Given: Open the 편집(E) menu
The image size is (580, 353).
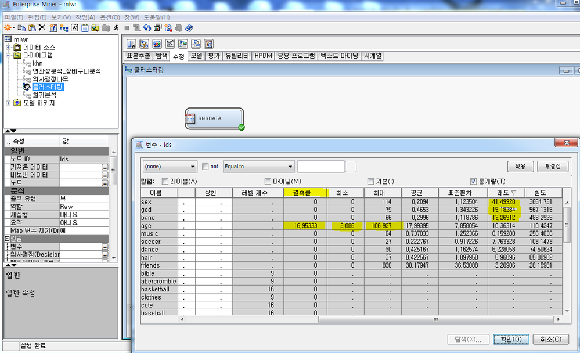Looking at the screenshot, I should (37, 17).
